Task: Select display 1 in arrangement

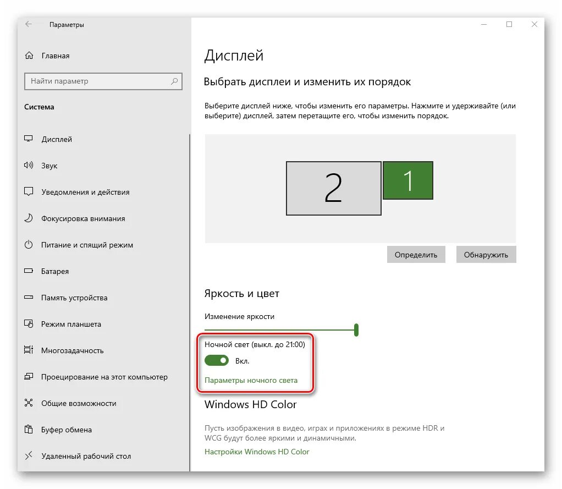Action: pyautogui.click(x=408, y=180)
